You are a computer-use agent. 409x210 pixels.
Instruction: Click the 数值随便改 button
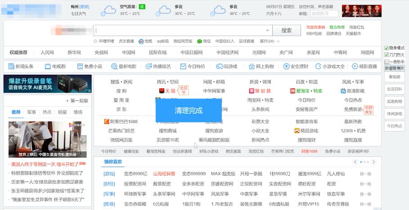(x=395, y=68)
